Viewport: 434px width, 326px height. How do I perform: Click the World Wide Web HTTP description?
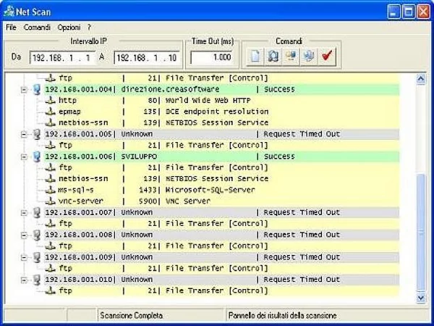click(x=208, y=101)
